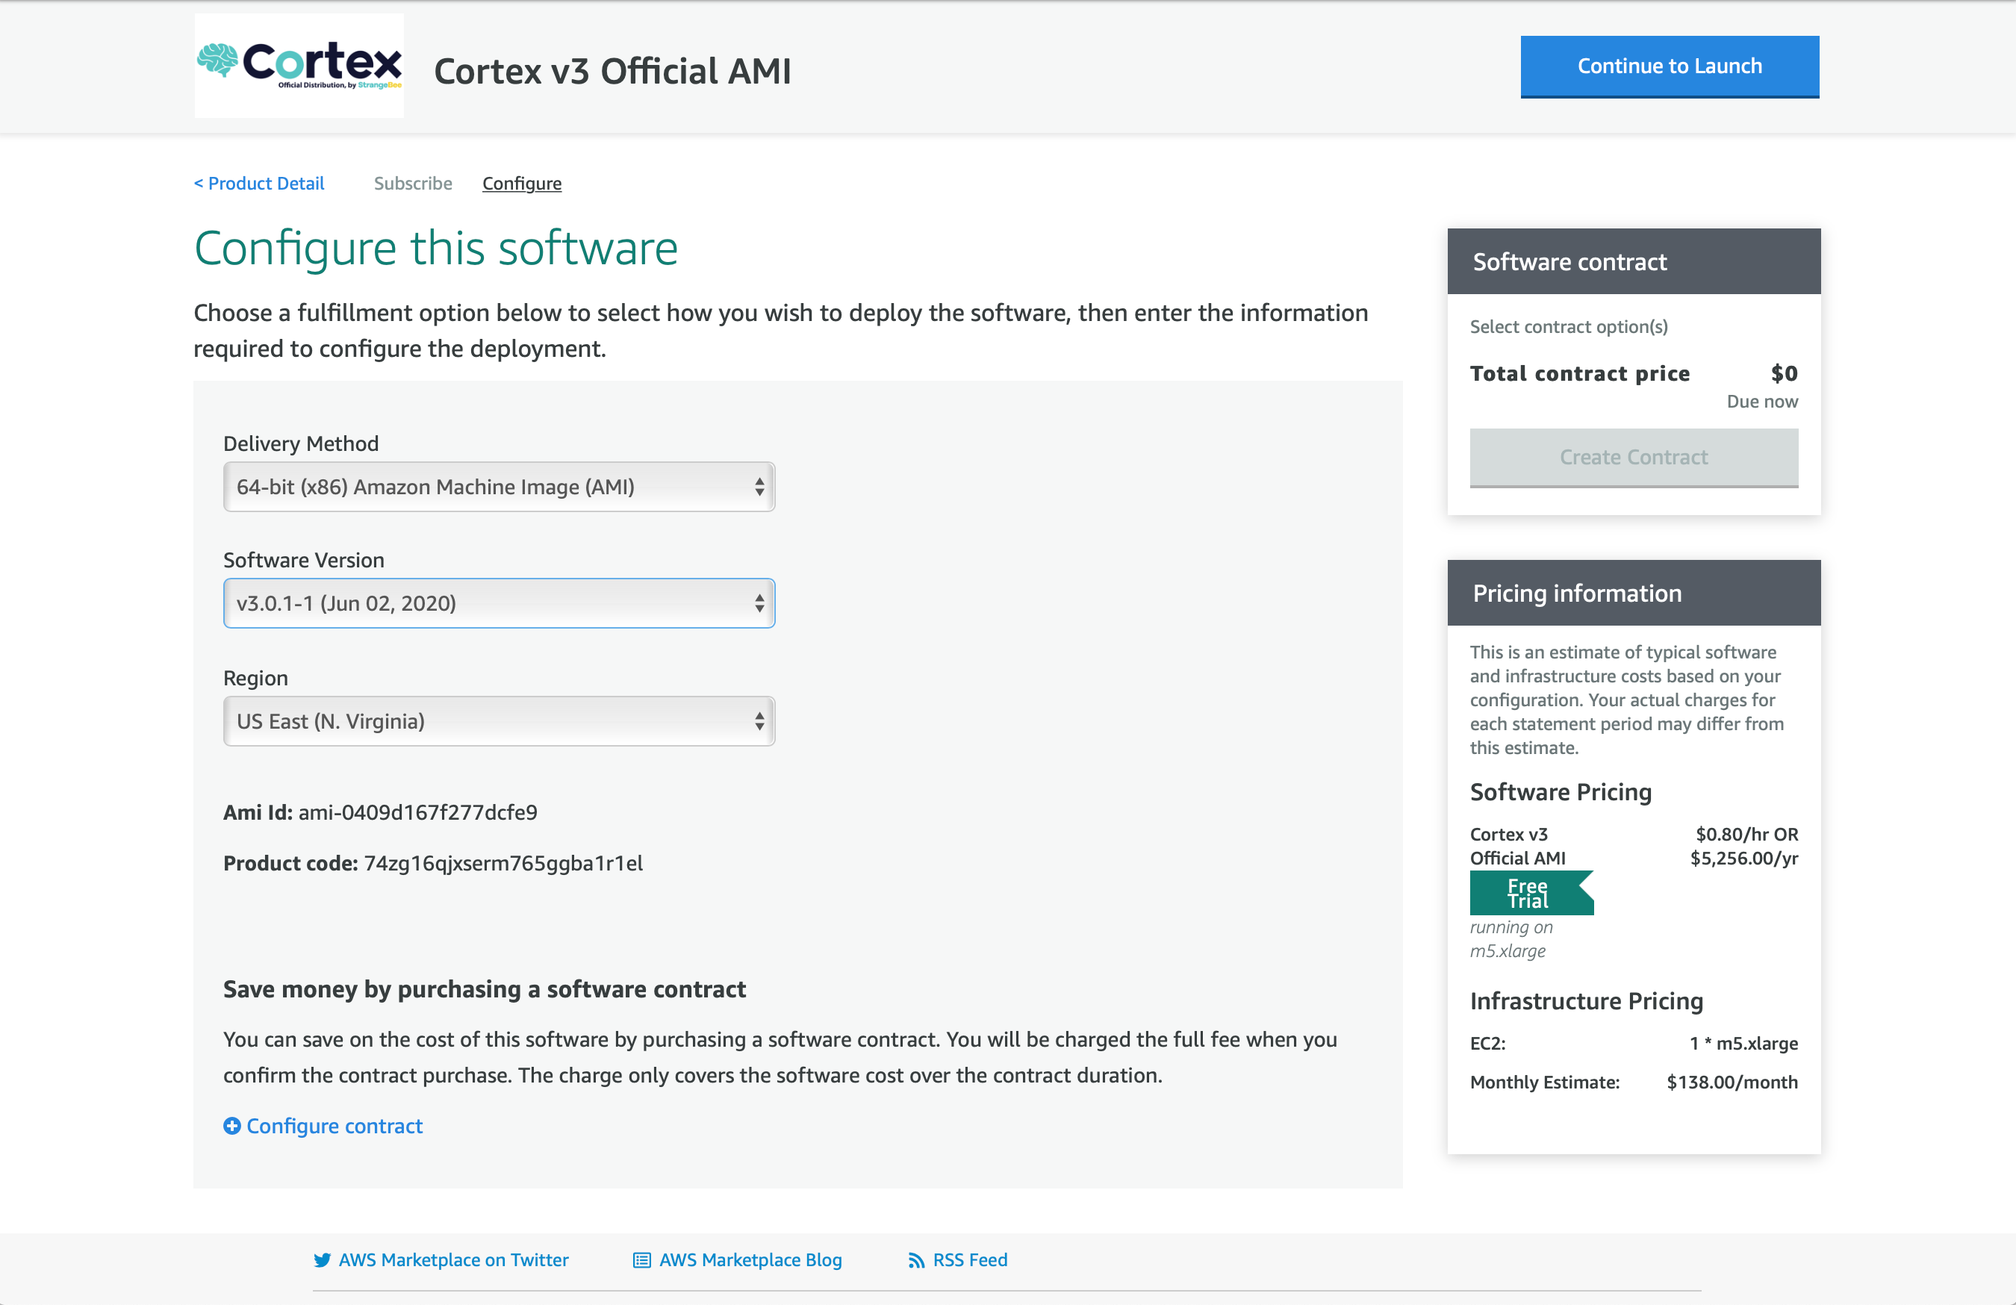Click the Create Contract button
The image size is (2016, 1305).
1633,458
